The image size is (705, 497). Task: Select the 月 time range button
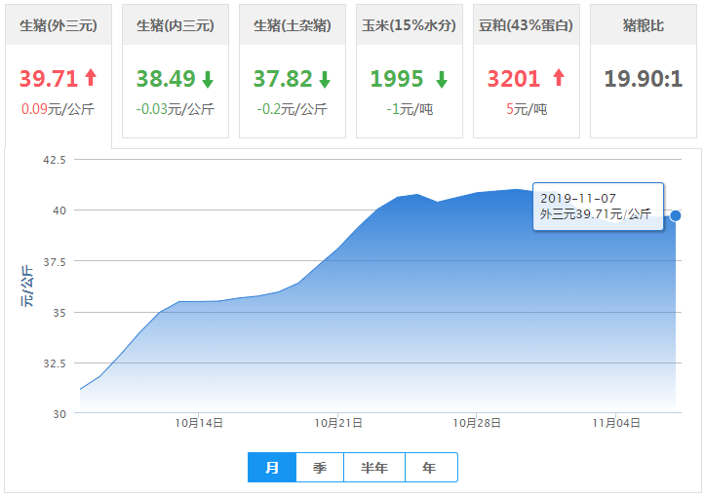(272, 468)
